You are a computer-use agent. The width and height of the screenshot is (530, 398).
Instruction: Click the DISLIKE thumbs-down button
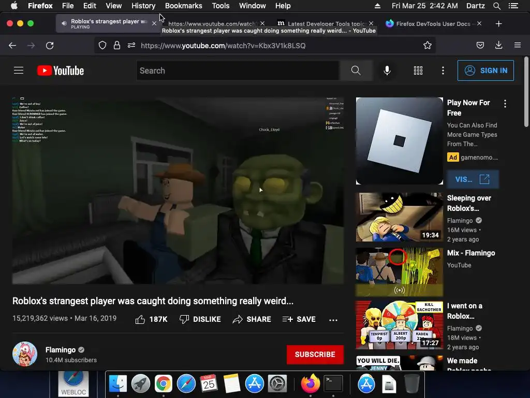pyautogui.click(x=200, y=319)
